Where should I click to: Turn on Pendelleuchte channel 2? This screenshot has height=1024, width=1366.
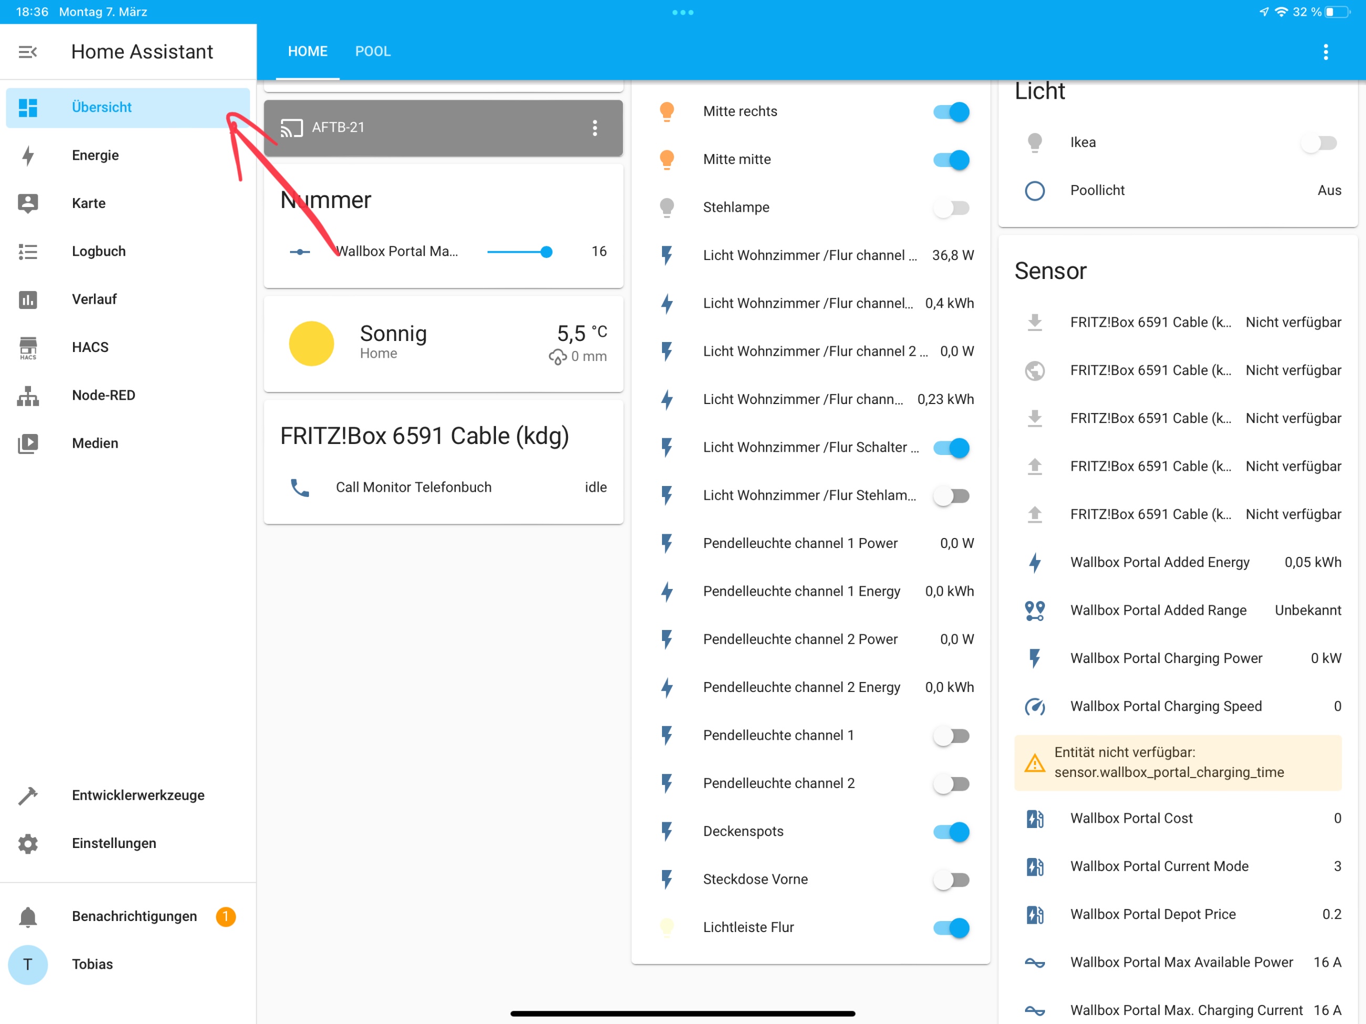tap(951, 784)
